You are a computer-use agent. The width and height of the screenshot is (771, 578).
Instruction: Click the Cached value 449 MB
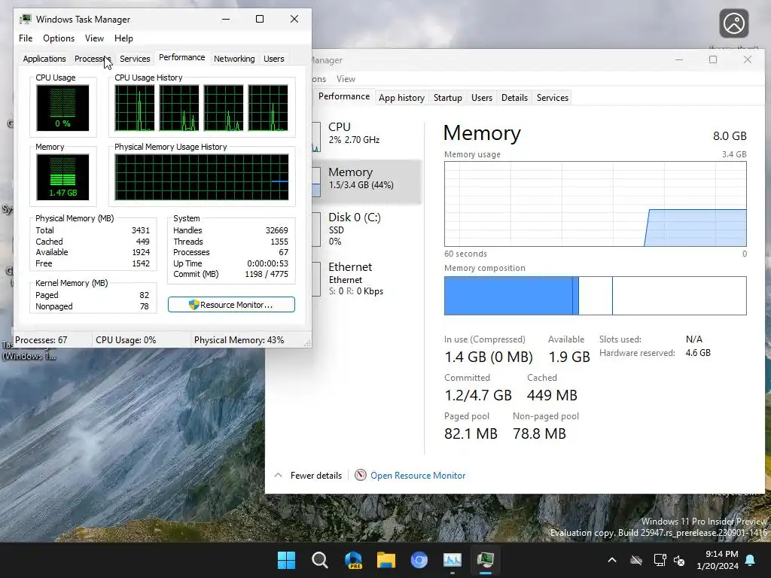coord(552,395)
